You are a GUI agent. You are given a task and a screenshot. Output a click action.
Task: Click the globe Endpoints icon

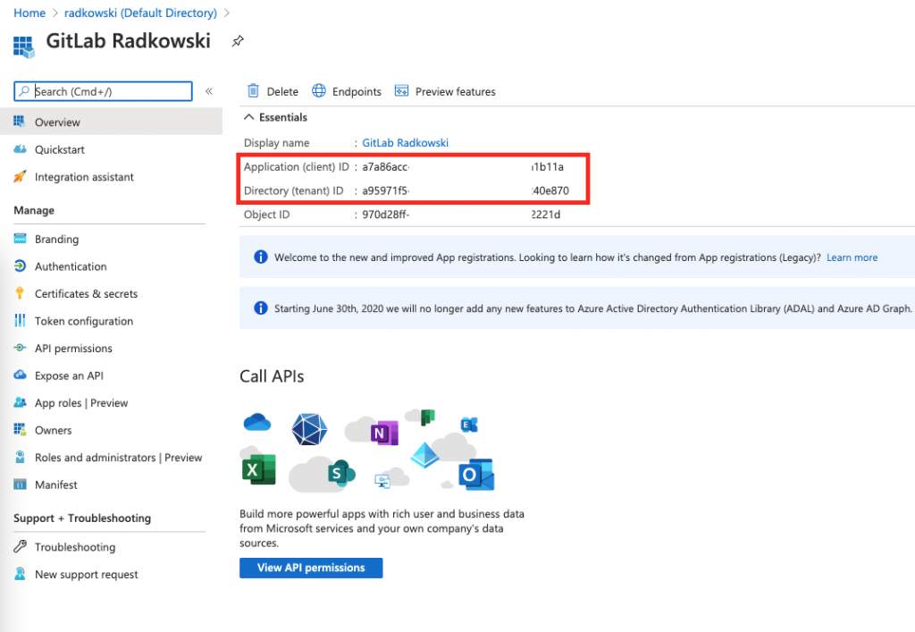coord(319,90)
